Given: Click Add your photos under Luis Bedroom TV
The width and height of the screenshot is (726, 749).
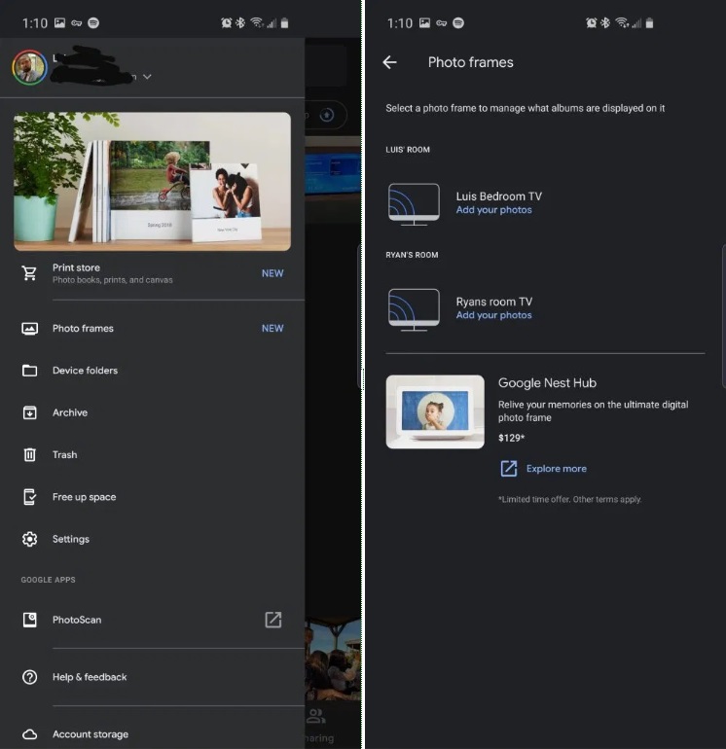Looking at the screenshot, I should (493, 210).
